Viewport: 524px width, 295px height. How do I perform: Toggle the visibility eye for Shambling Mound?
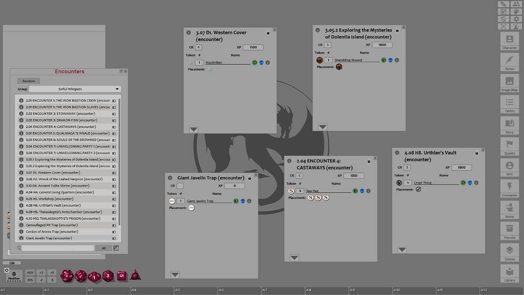pos(390,60)
